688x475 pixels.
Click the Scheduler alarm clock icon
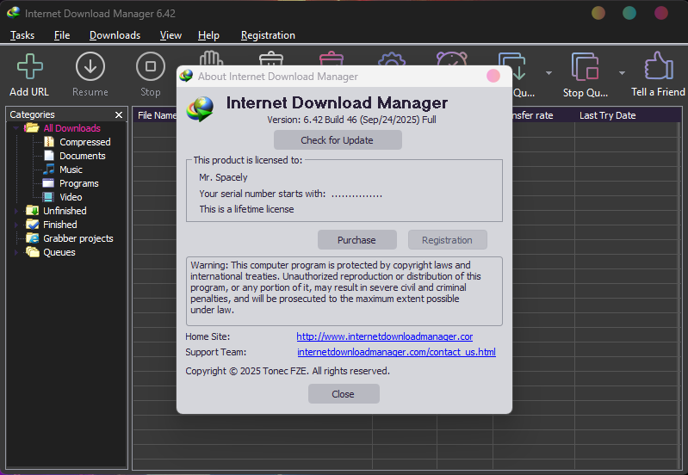(x=451, y=59)
